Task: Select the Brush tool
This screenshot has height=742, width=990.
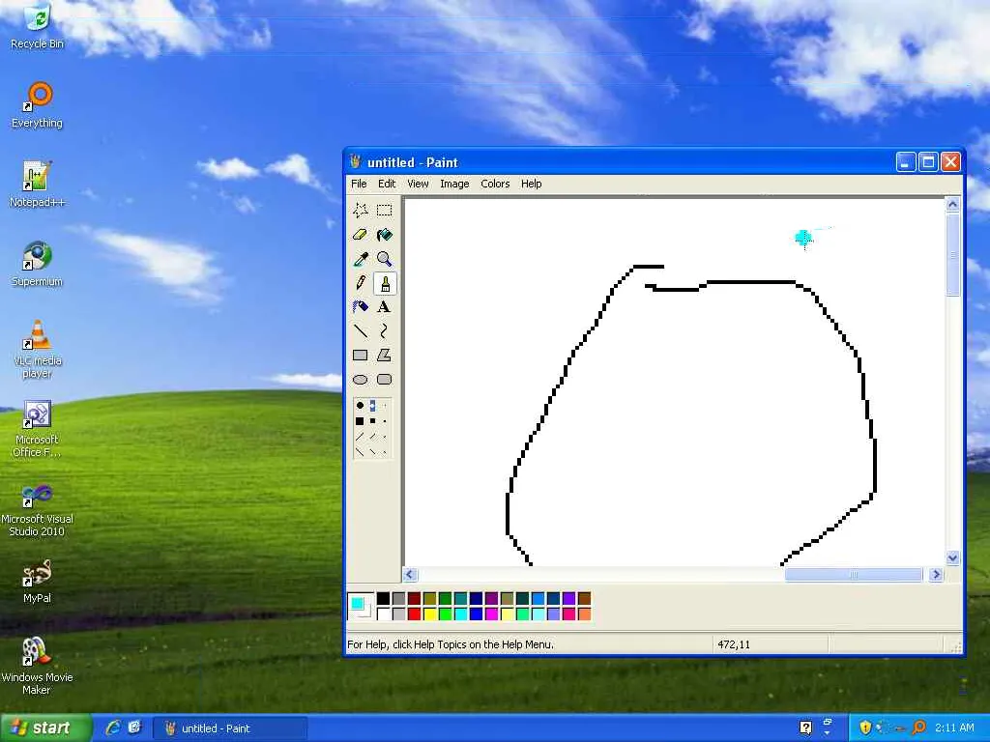Action: tap(385, 283)
